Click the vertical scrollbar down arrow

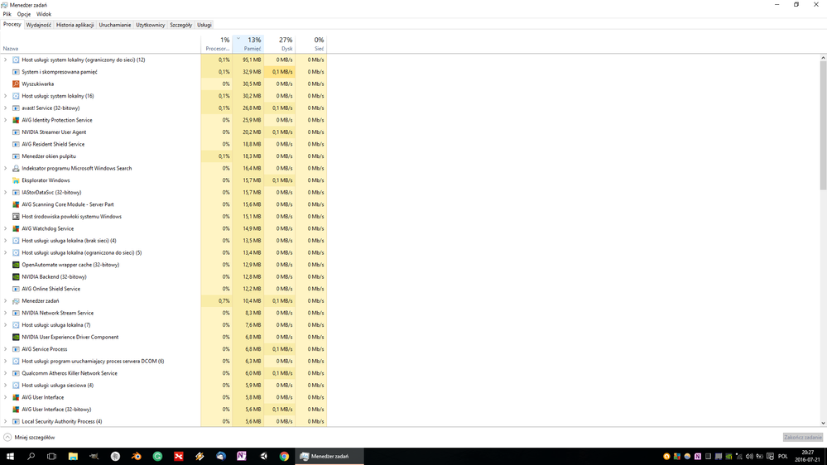point(823,423)
